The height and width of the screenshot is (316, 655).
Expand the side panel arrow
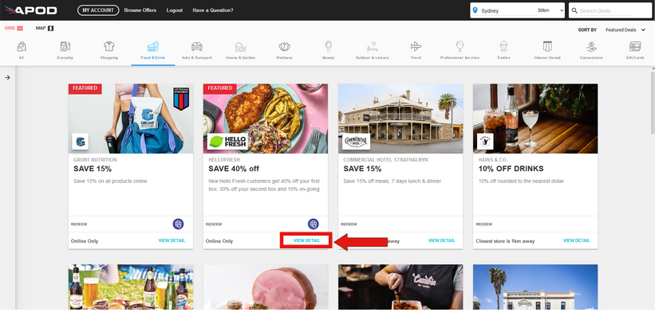click(x=7, y=77)
